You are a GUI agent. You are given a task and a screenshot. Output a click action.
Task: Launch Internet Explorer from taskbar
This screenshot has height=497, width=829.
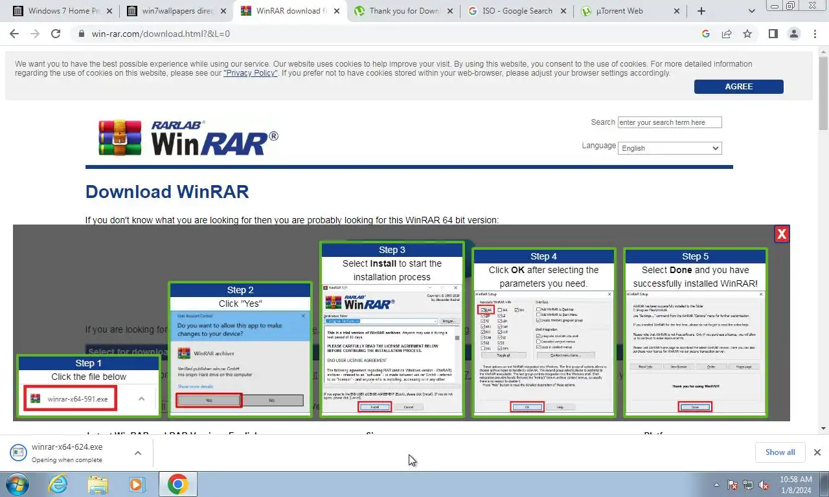tap(57, 484)
